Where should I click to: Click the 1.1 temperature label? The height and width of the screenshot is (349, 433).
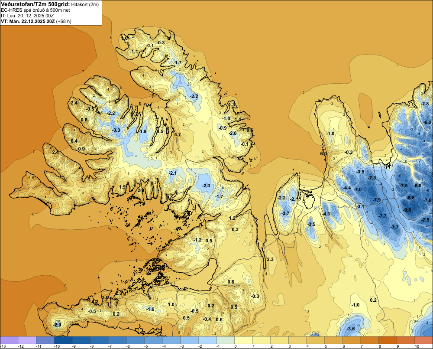pyautogui.click(x=135, y=52)
